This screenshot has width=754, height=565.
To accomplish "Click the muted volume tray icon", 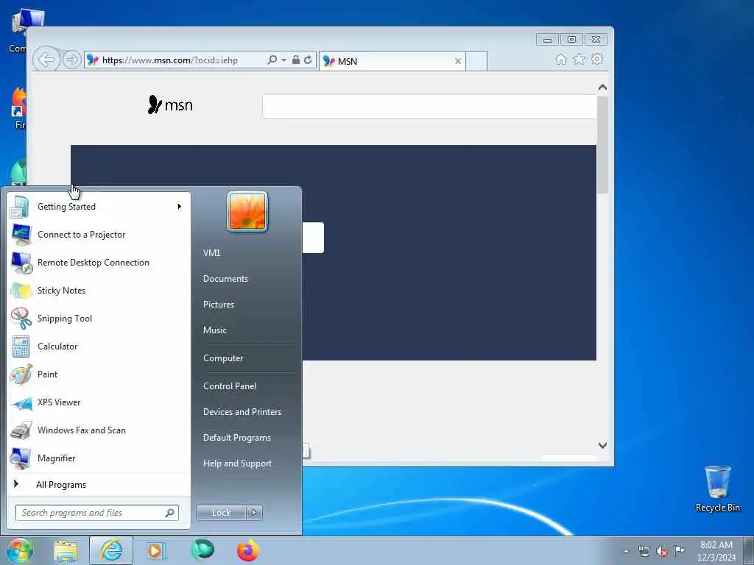I will [x=662, y=552].
